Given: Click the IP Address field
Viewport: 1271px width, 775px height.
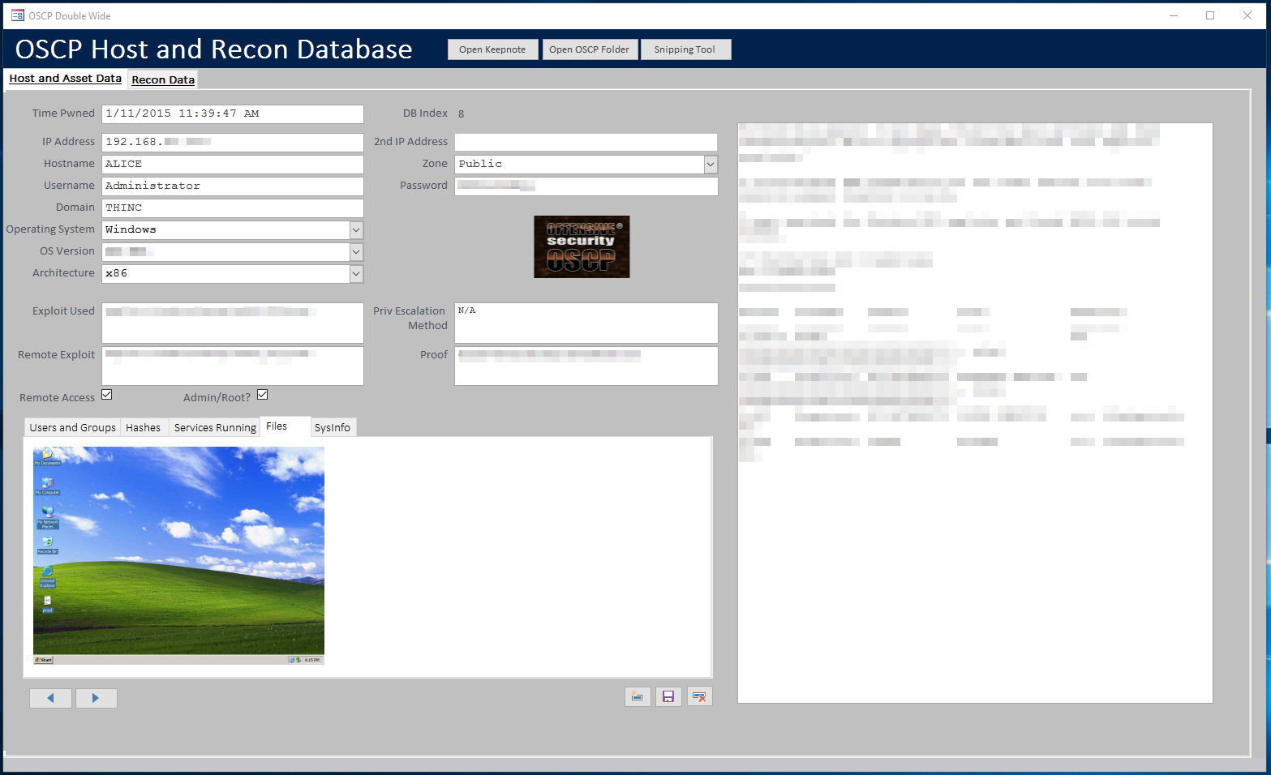Looking at the screenshot, I should [x=233, y=143].
